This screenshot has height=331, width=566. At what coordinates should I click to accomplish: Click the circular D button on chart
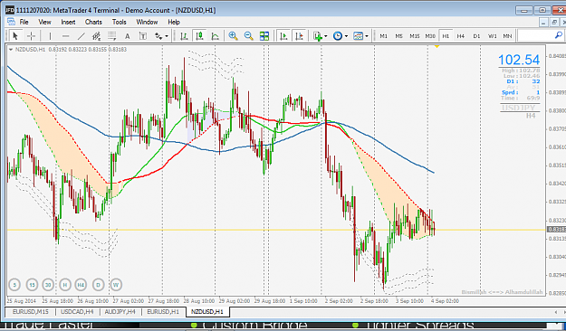click(98, 285)
